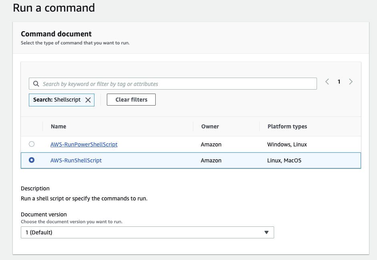Click the Linux, MacOS platform cell
The width and height of the screenshot is (377, 260).
point(284,160)
